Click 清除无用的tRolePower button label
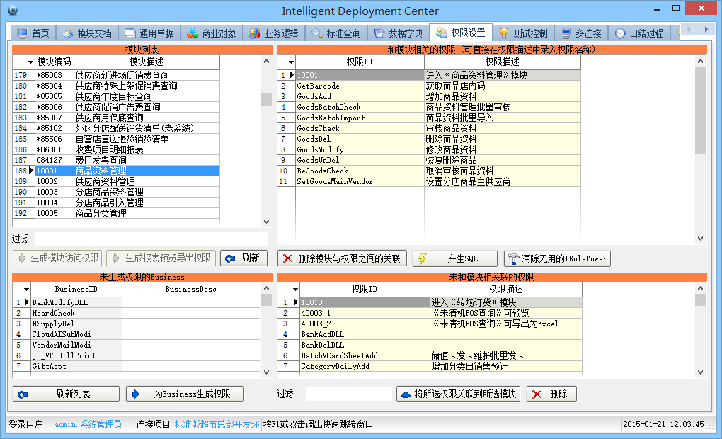 564,258
